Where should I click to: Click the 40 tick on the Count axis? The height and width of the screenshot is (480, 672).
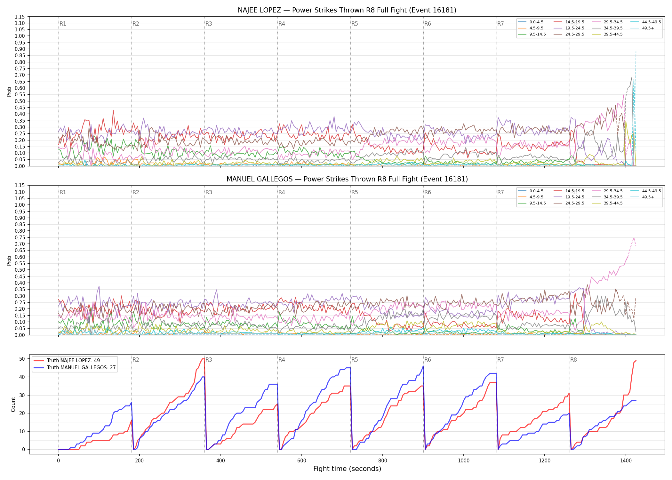(22, 377)
